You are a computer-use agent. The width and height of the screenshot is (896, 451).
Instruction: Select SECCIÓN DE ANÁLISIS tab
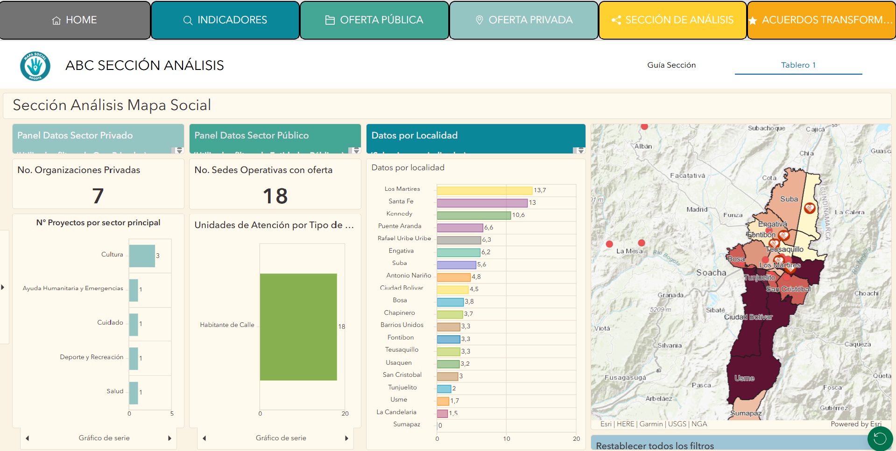tap(673, 20)
